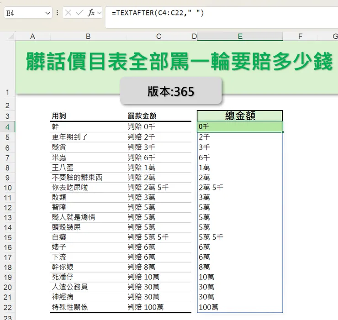Image resolution: width=338 pixels, height=320 pixels.
Task: Select the 罰款金額 header cell
Action: (x=159, y=116)
